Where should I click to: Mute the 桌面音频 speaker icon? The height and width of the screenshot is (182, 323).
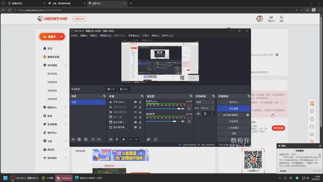[183, 121]
